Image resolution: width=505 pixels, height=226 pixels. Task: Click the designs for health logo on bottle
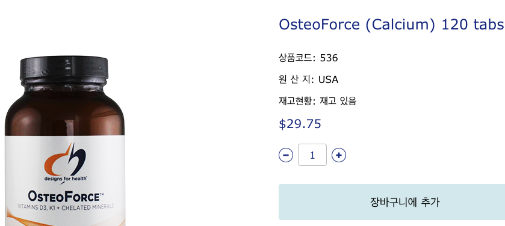click(66, 163)
